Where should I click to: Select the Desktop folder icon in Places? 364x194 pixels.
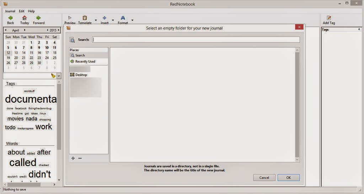(x=72, y=75)
